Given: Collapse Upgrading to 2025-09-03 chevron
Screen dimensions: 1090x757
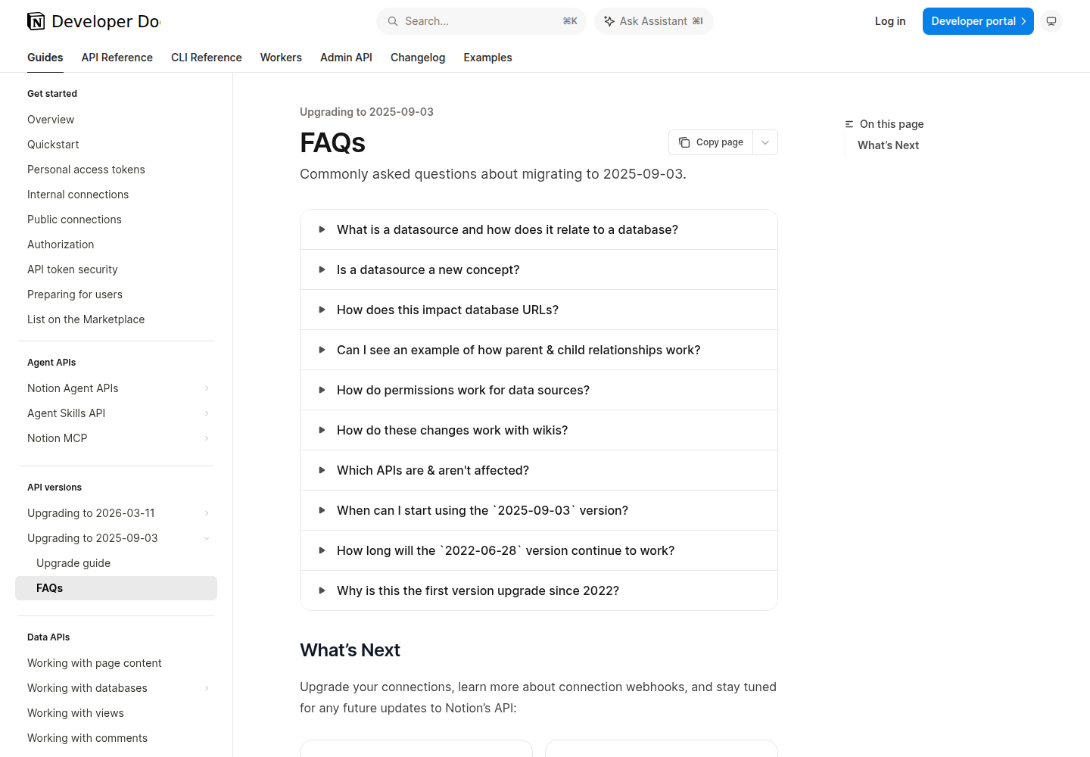Looking at the screenshot, I should click(207, 538).
